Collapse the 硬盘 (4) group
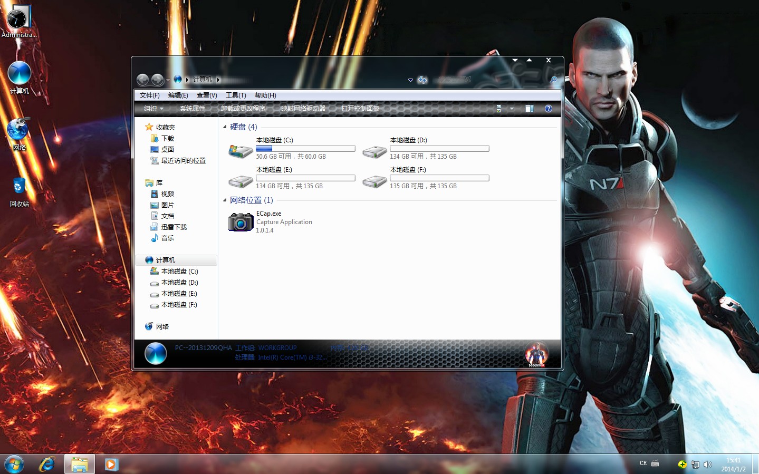Image resolution: width=759 pixels, height=474 pixels. point(225,127)
